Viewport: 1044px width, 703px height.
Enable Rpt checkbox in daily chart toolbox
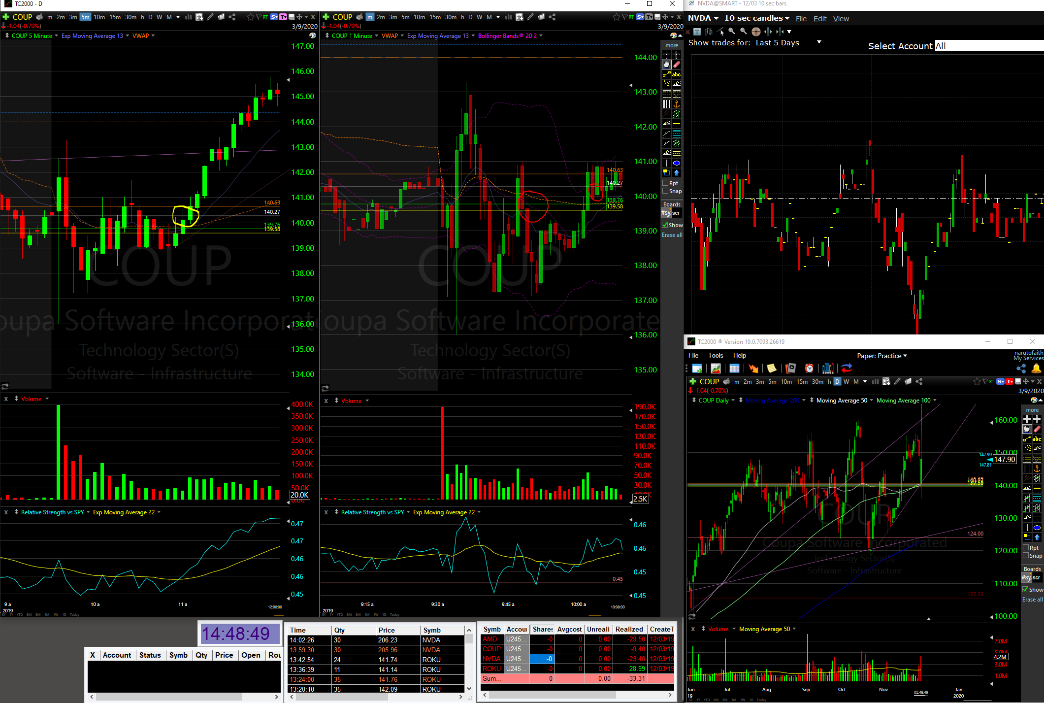pos(1026,547)
